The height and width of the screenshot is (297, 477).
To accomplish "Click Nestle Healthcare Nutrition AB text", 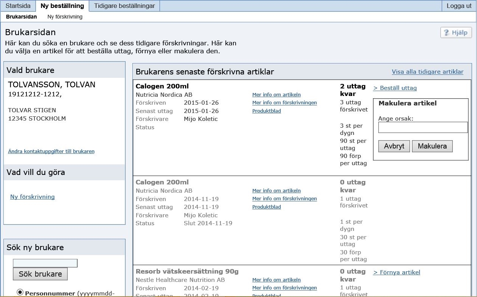I will pyautogui.click(x=180, y=280).
